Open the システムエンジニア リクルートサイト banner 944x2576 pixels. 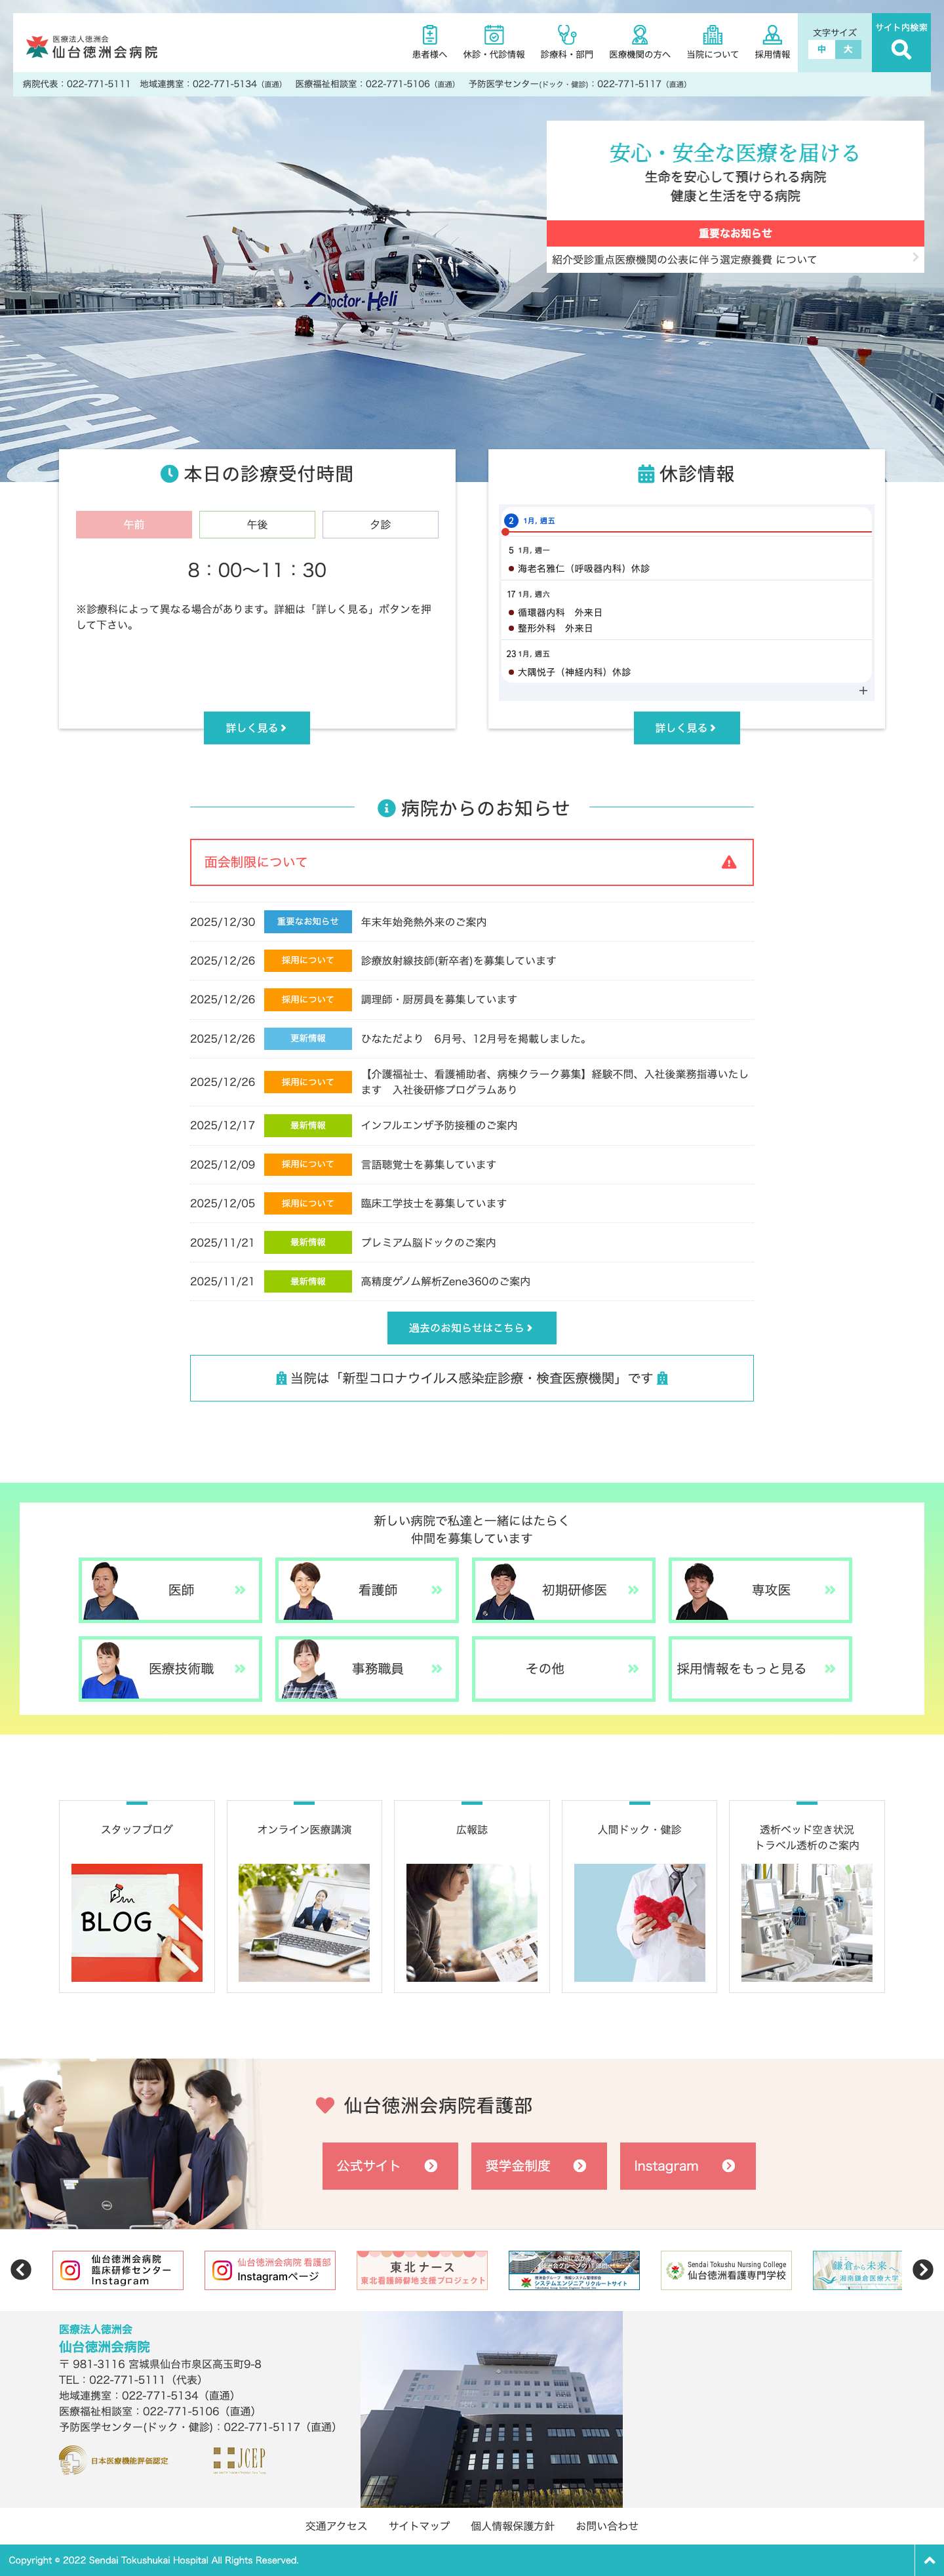(574, 2270)
